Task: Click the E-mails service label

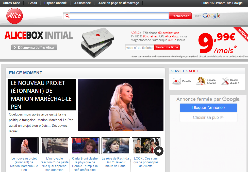Action: click(x=187, y=81)
